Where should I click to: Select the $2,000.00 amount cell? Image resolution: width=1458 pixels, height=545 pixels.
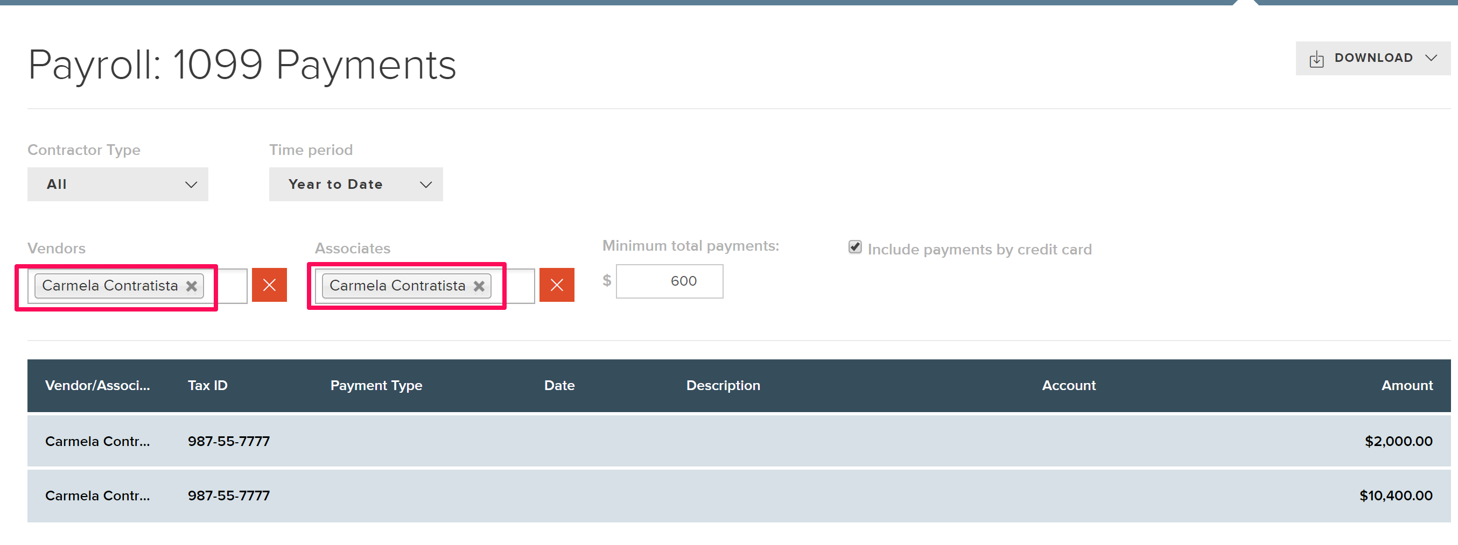click(1398, 442)
